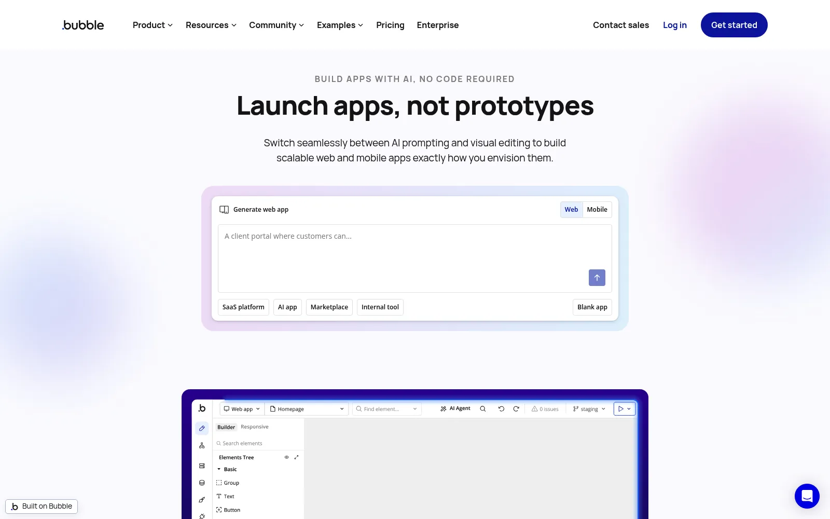Click the Search elements field
830x519 pixels.
click(x=258, y=443)
